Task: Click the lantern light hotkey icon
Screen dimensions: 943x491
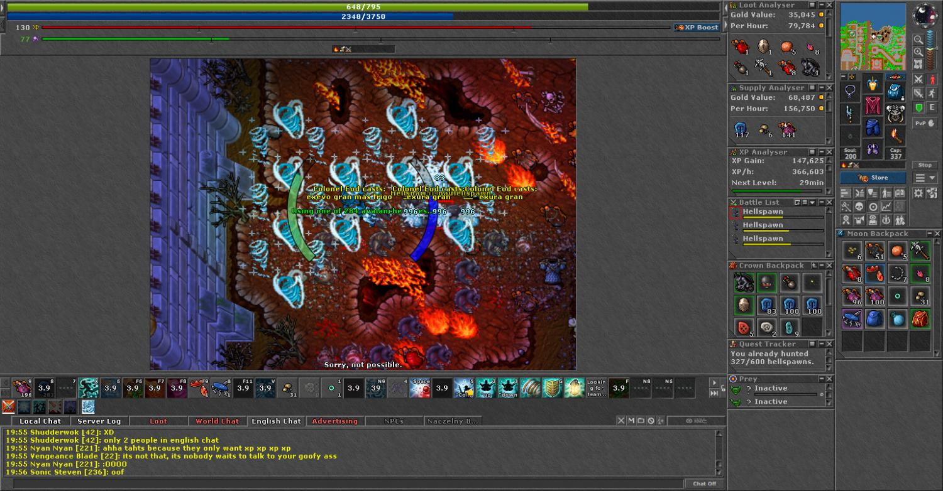Action: click(x=575, y=388)
